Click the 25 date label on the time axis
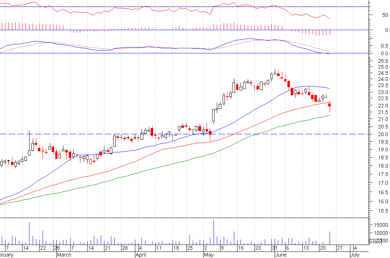This screenshot has width=390, height=258. (190, 248)
